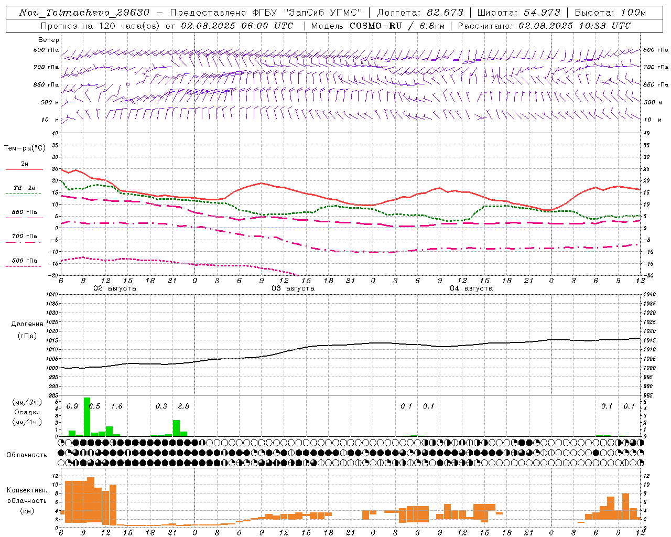Click "Рассчитано: 02.08.2025 10:38 UTC"
This screenshot has width=671, height=537.
[544, 26]
